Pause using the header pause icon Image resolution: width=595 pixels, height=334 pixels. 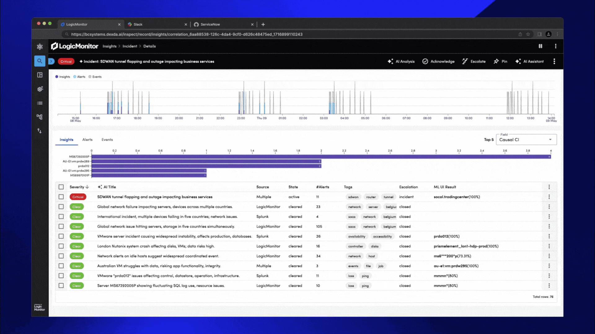click(x=540, y=46)
